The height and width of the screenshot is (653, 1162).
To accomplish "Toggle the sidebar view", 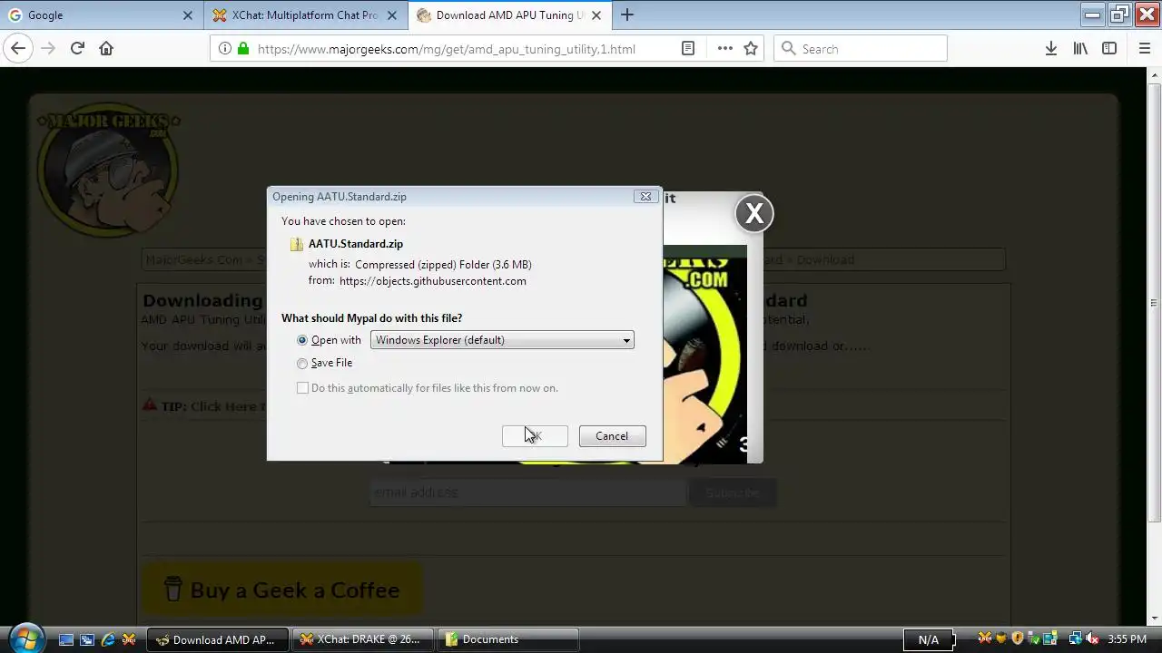I will pyautogui.click(x=1109, y=48).
